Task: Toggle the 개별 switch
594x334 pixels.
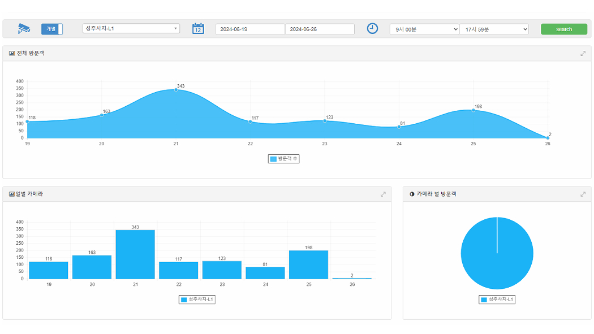Action: click(52, 29)
